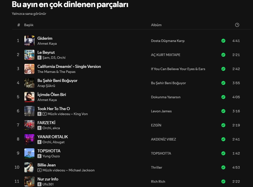Open If You Can Believe Your Eyes & Ears album
The height and width of the screenshot is (187, 253).
[x=178, y=69]
